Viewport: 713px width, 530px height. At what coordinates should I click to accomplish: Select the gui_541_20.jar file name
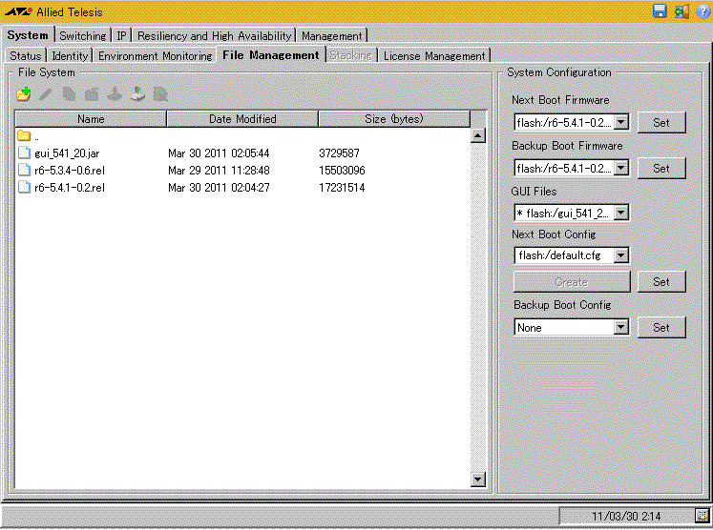tap(68, 153)
